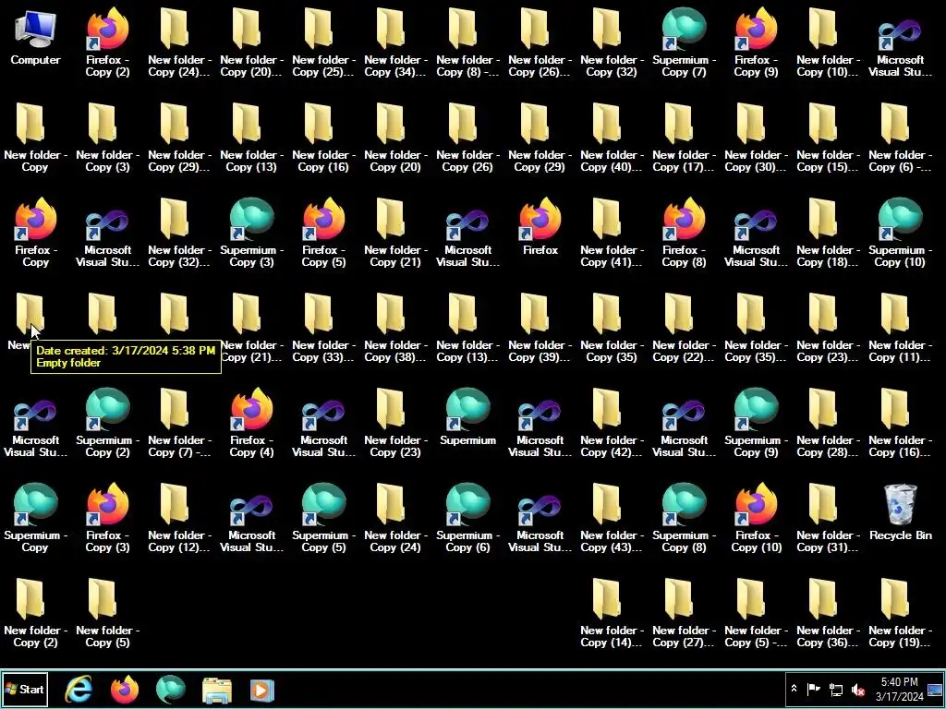Click the New folder - Copy (7) folder
946x709 pixels.
click(x=179, y=425)
